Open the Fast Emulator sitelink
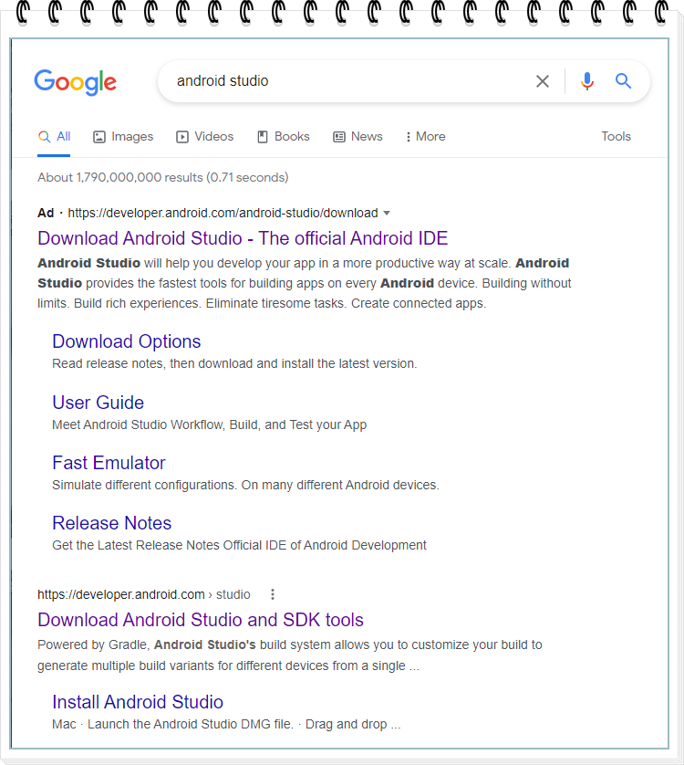Image resolution: width=684 pixels, height=765 pixels. pyautogui.click(x=109, y=463)
